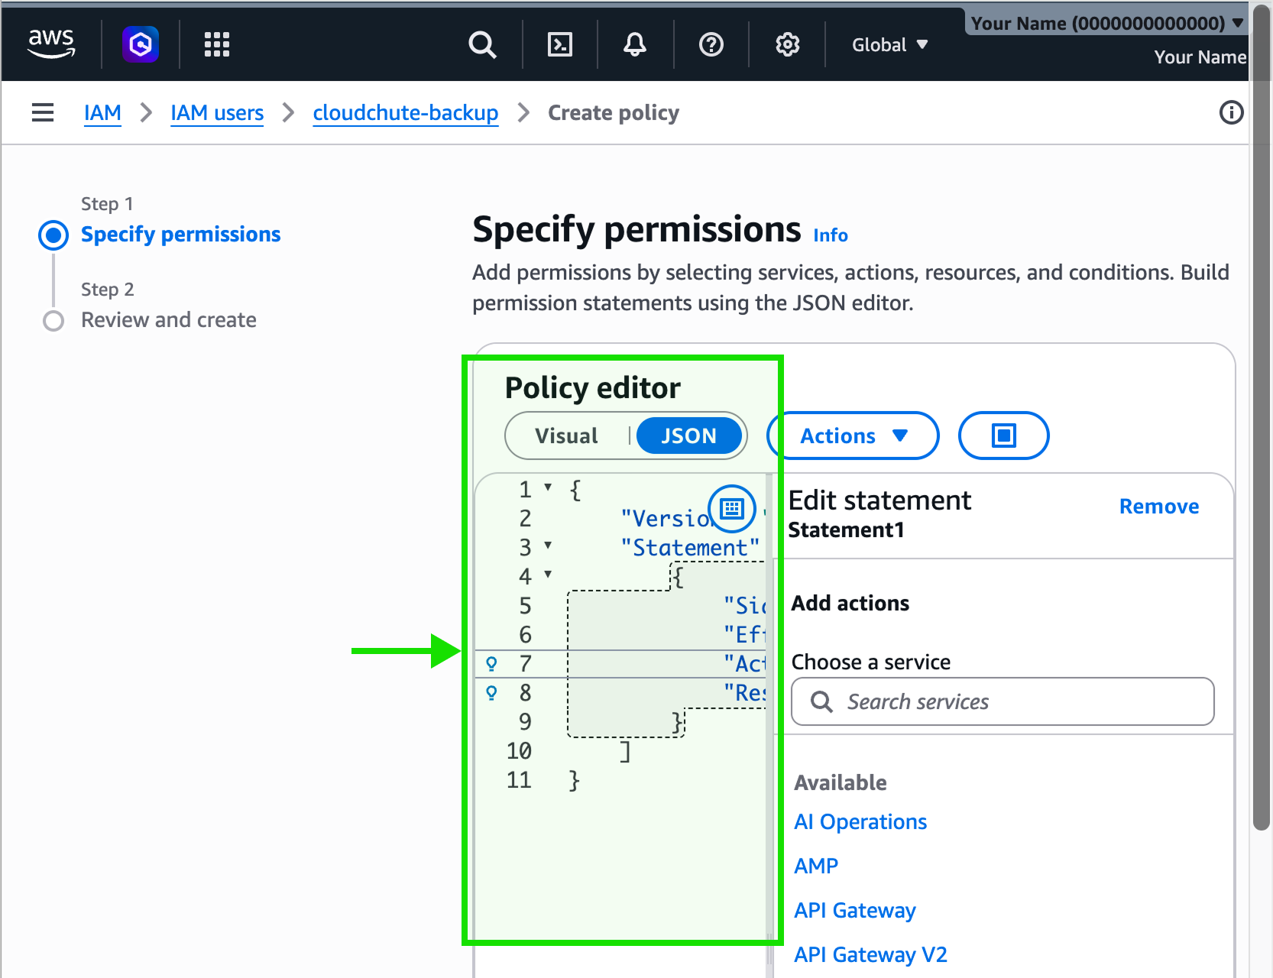The height and width of the screenshot is (978, 1273).
Task: Launch CloudShell from the top bar
Action: (x=560, y=44)
